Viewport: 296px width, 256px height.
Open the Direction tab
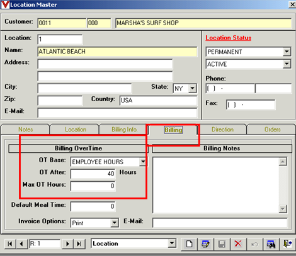(x=222, y=130)
